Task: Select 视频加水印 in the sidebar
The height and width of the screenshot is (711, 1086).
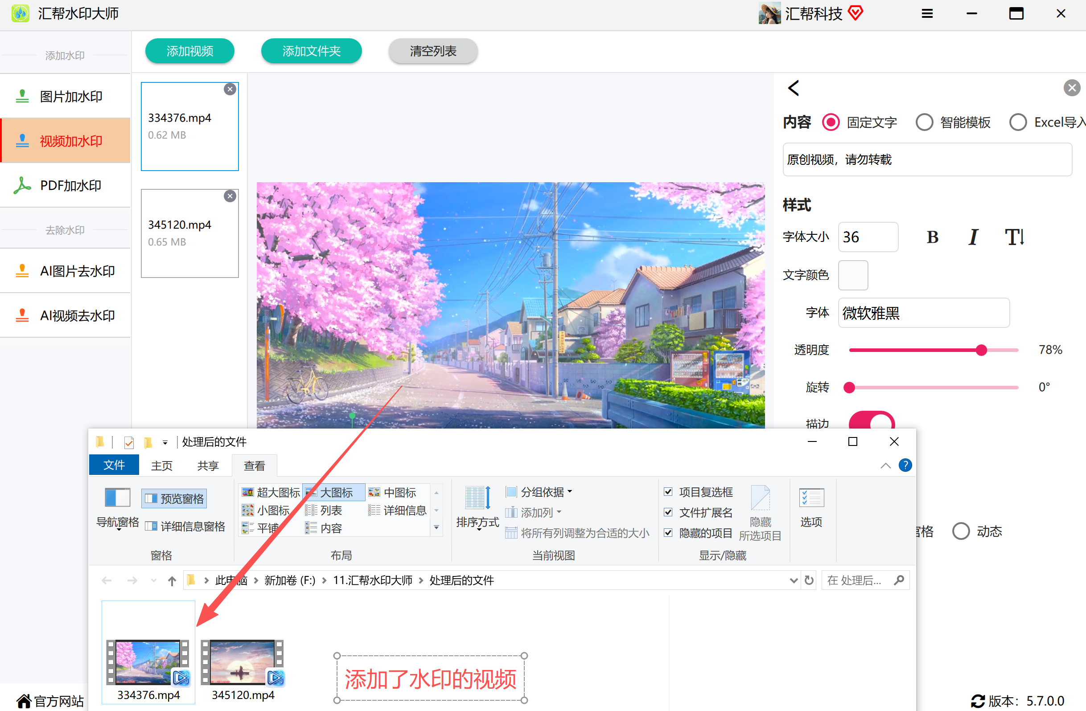Action: [x=65, y=141]
